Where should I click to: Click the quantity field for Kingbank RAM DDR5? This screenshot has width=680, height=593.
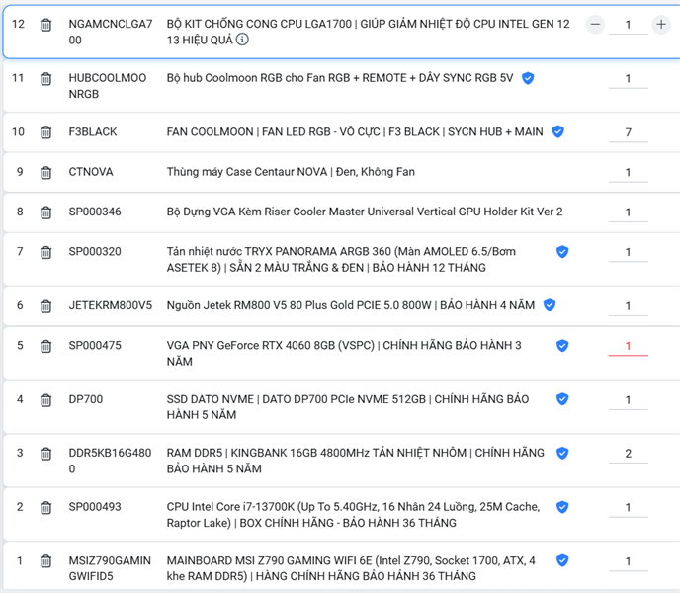[628, 454]
